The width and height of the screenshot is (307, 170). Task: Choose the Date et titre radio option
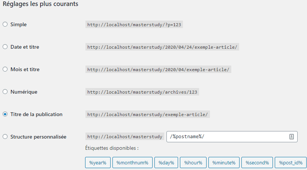[x=5, y=47]
